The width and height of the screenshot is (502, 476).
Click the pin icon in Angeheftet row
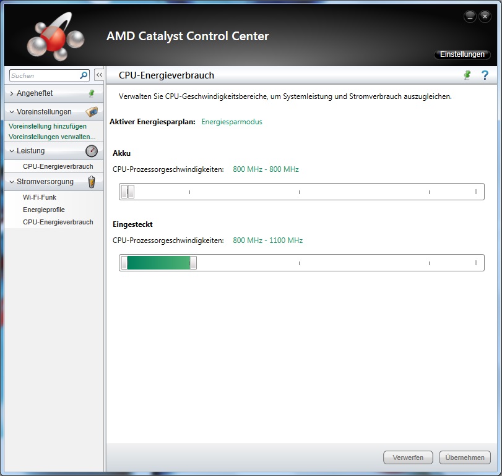coord(92,93)
